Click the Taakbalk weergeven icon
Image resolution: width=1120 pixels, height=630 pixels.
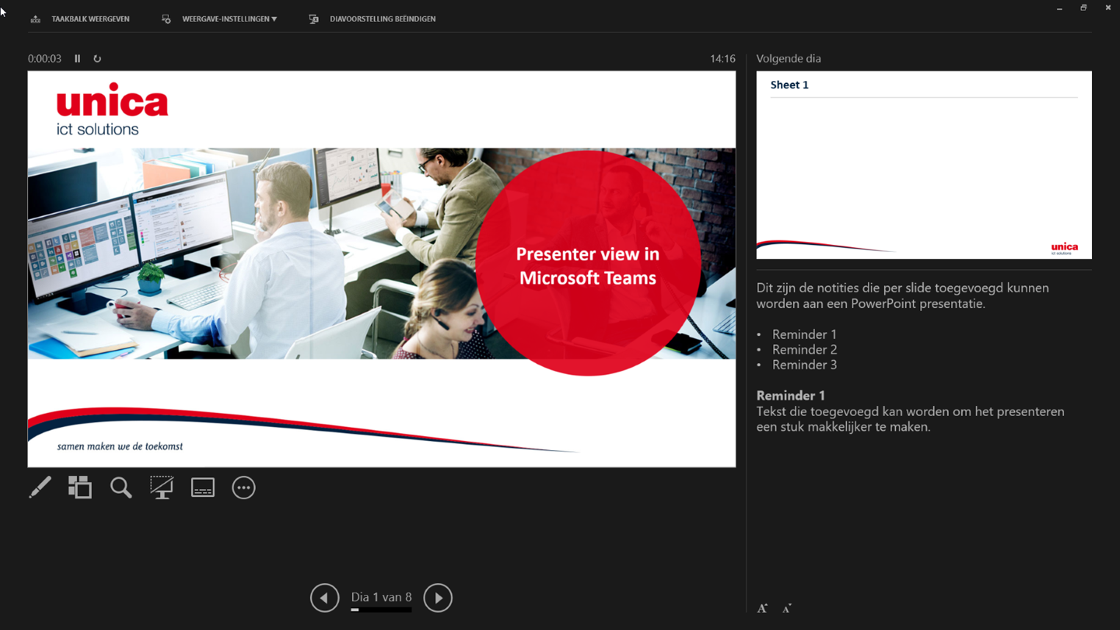35,19
